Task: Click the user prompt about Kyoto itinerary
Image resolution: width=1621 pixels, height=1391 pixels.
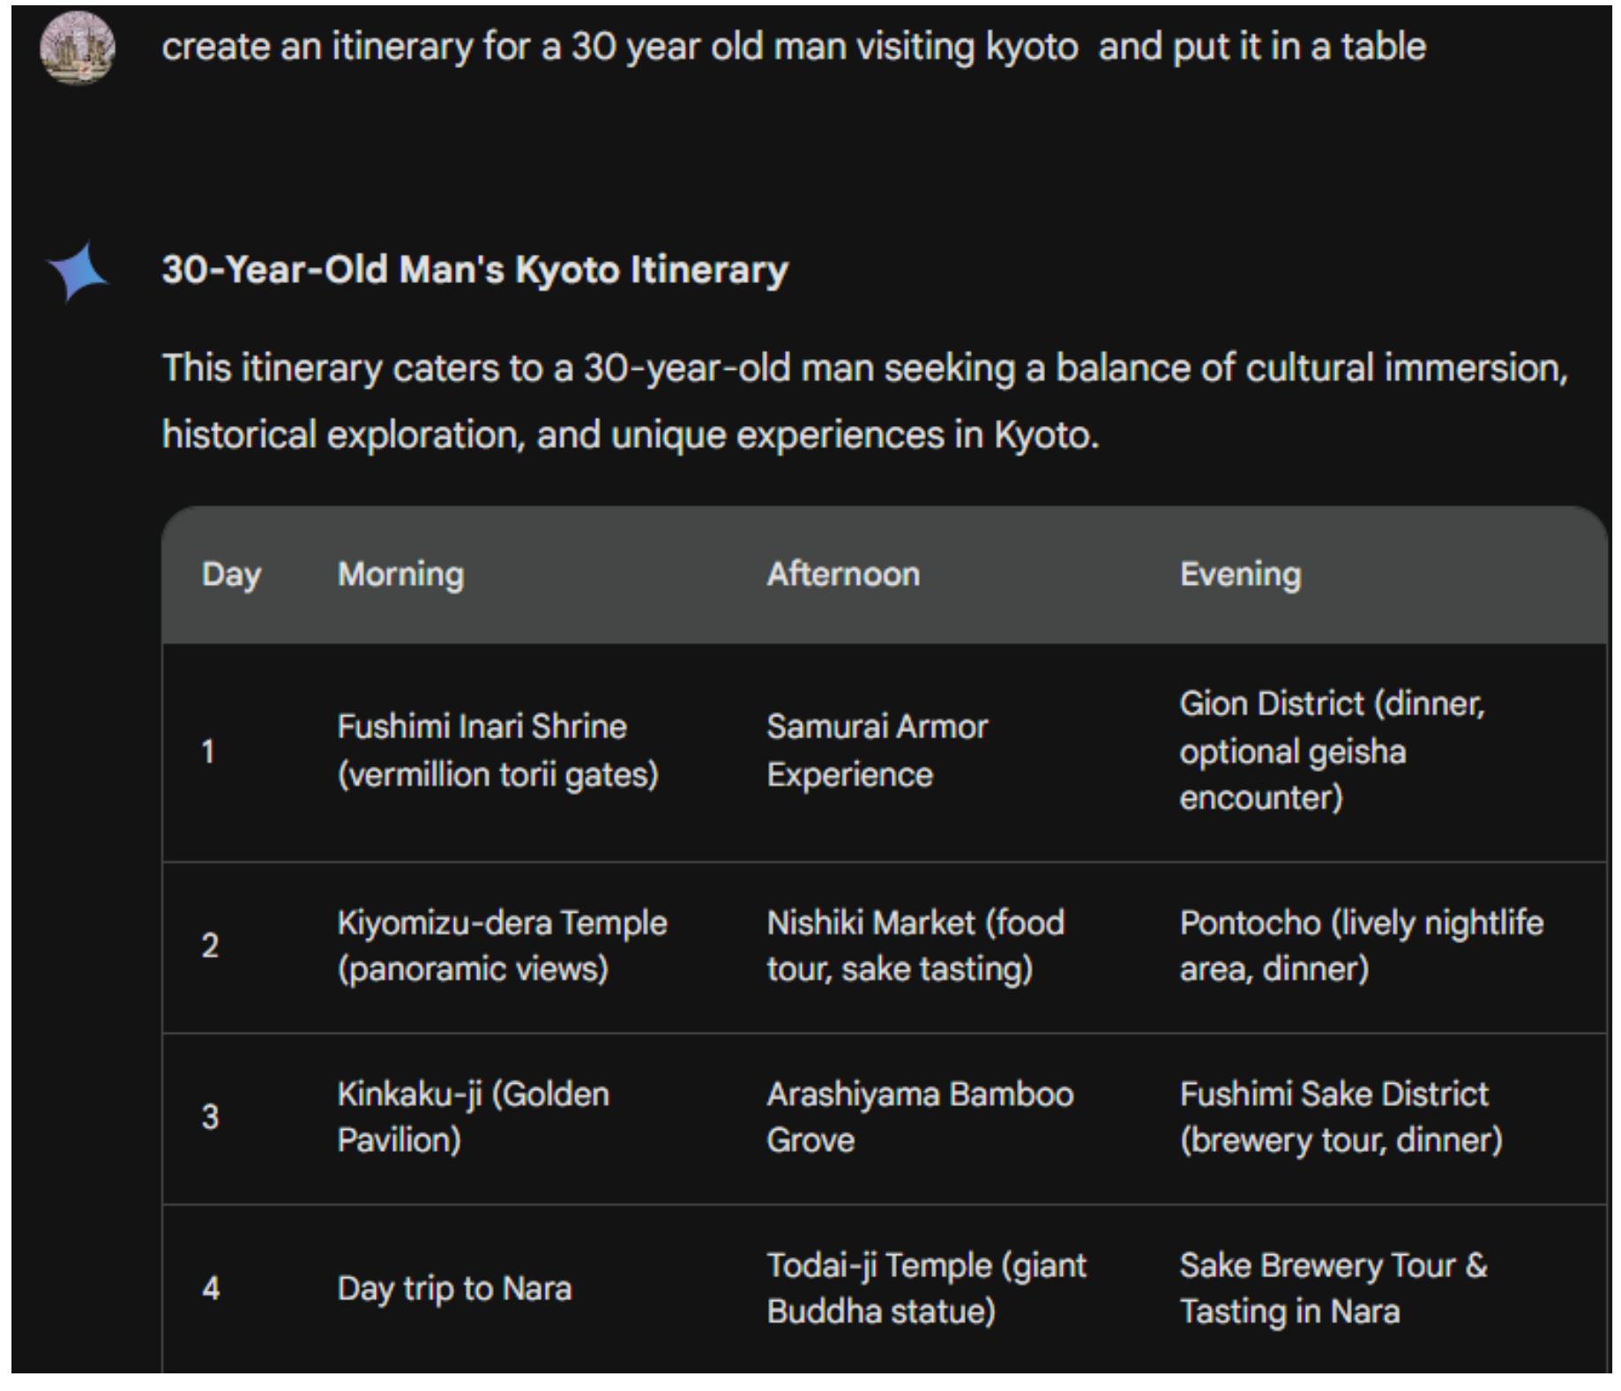Action: pyautogui.click(x=793, y=47)
